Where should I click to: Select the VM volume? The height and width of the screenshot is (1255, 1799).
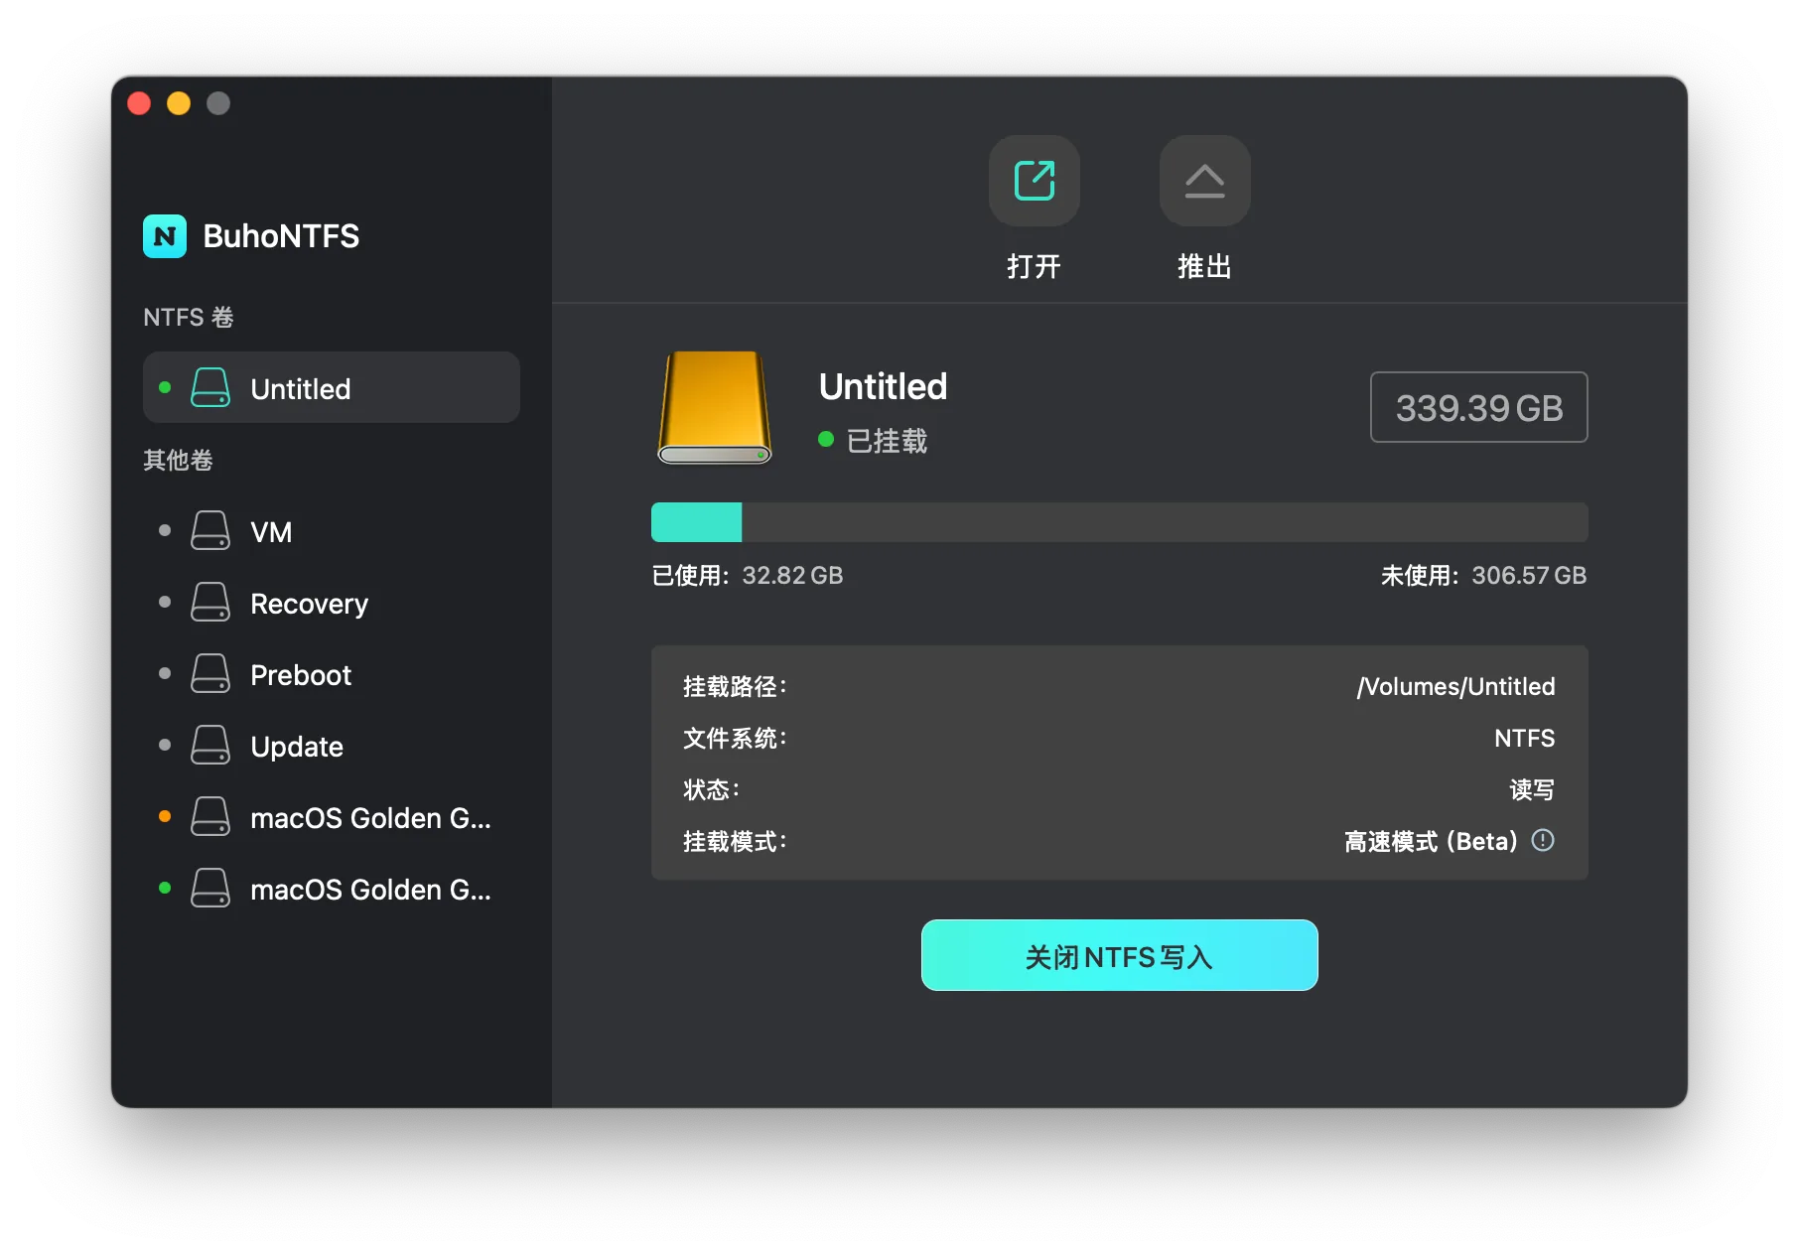pyautogui.click(x=332, y=531)
